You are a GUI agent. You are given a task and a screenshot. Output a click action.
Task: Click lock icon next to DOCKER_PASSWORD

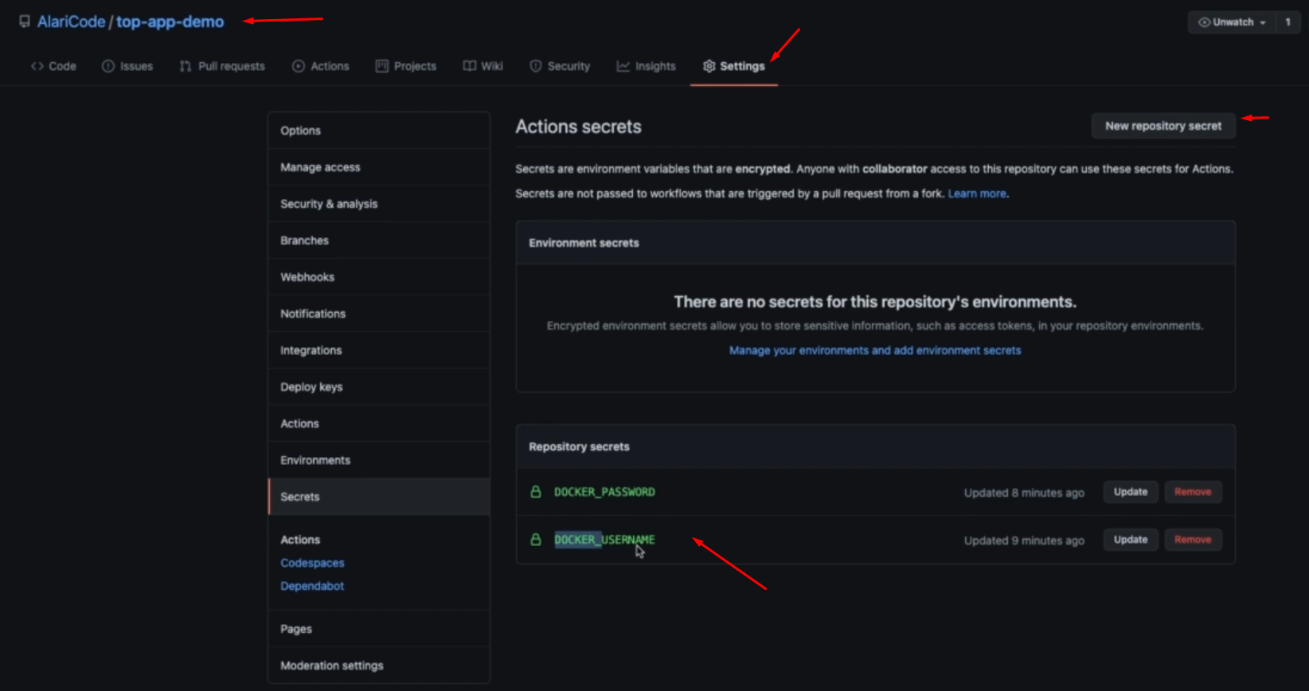pos(536,492)
